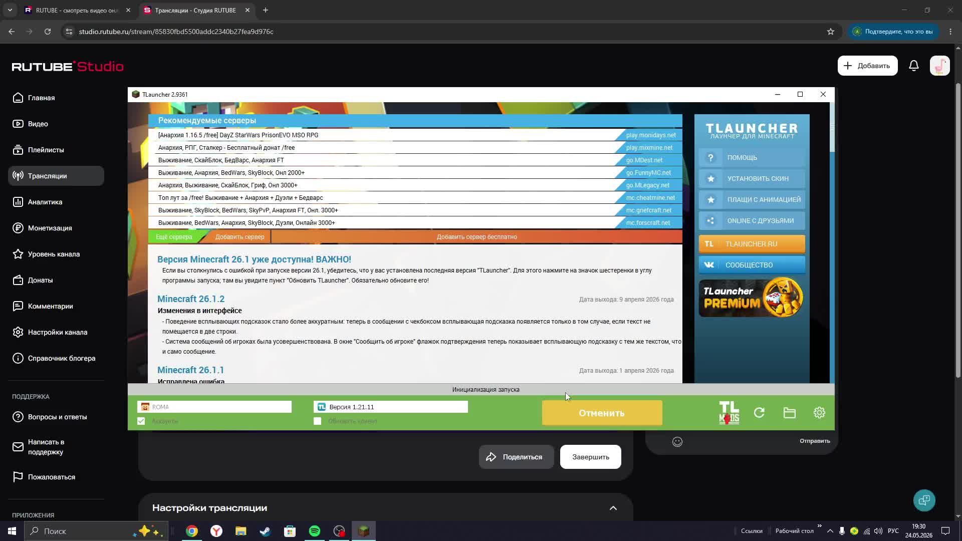Open the volume icon in system tray
This screenshot has height=541, width=962.
point(878,531)
